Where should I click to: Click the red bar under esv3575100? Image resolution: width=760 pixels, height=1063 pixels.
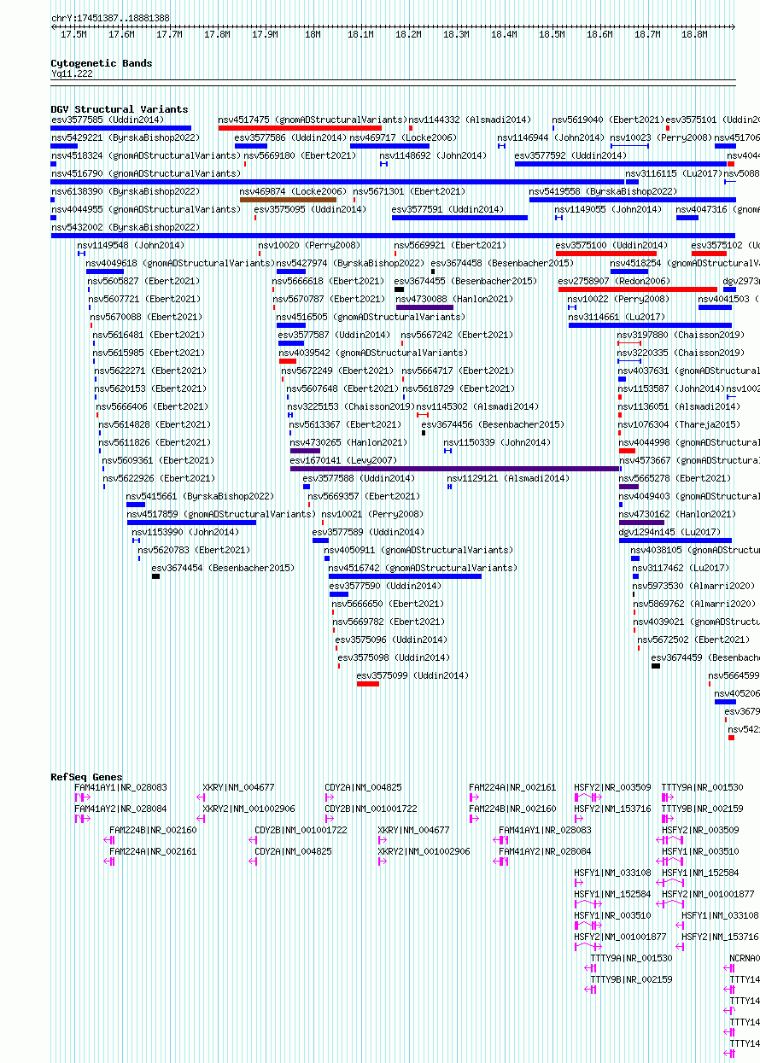pyautogui.click(x=605, y=254)
